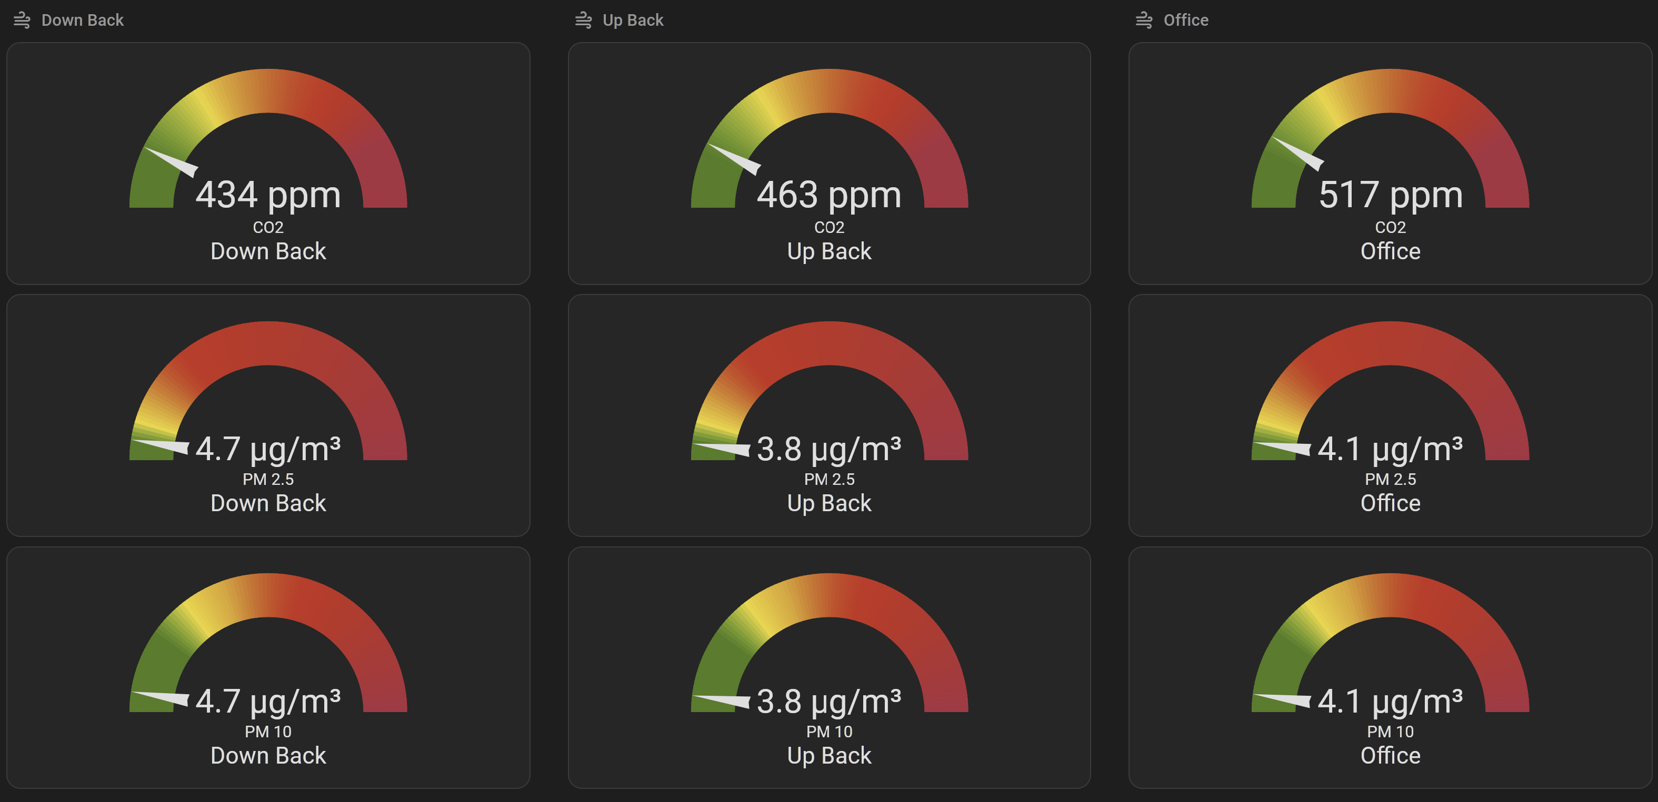Click the PM 2.5 label in Up Back card

[x=829, y=479]
